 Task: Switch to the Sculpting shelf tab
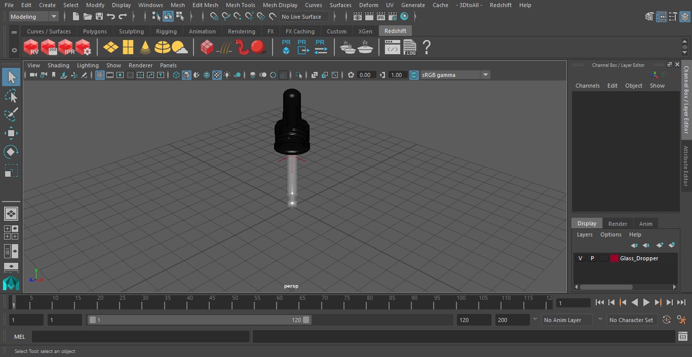pyautogui.click(x=131, y=31)
